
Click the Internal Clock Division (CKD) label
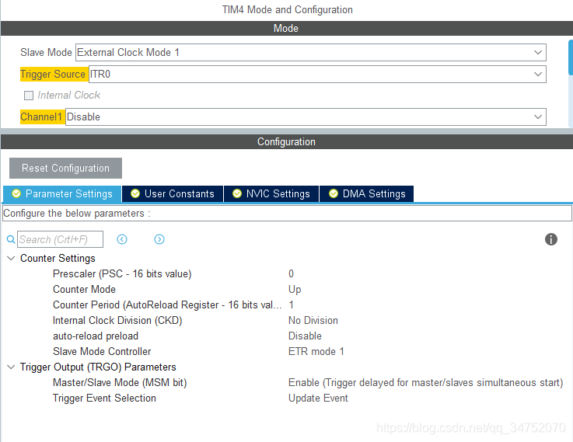coord(117,321)
